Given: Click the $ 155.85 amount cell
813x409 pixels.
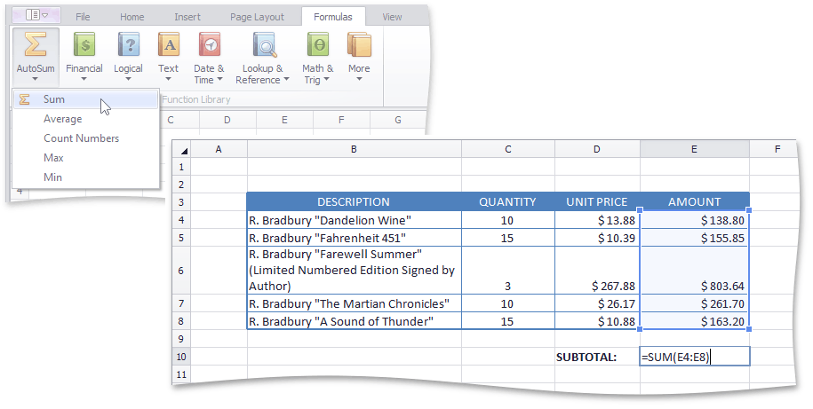Looking at the screenshot, I should pos(695,238).
